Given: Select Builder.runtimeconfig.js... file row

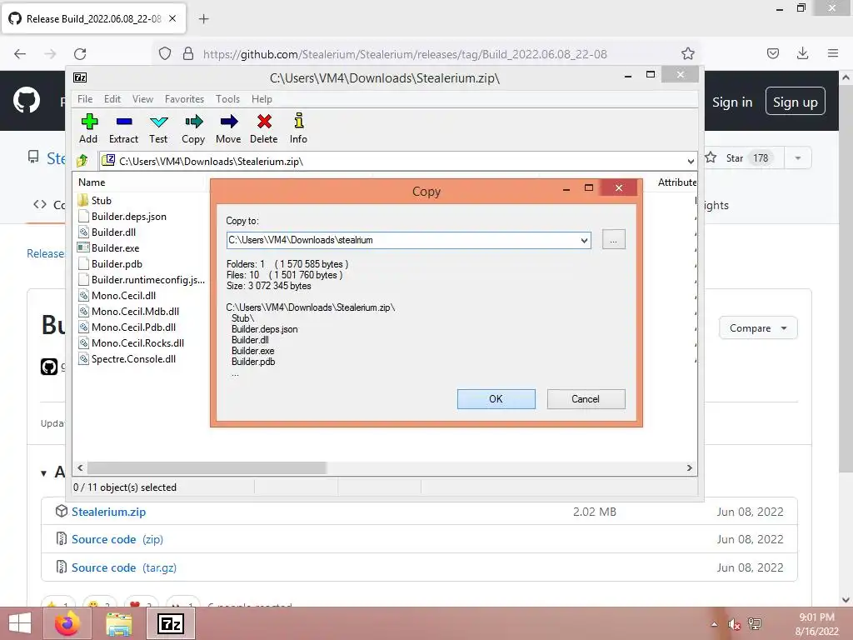Looking at the screenshot, I should tap(148, 280).
